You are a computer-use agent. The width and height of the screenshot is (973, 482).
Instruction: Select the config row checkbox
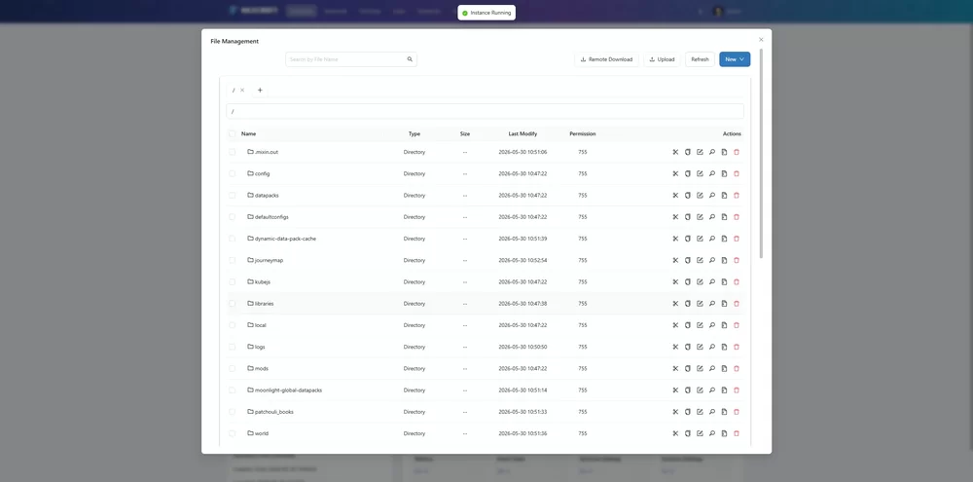point(233,174)
